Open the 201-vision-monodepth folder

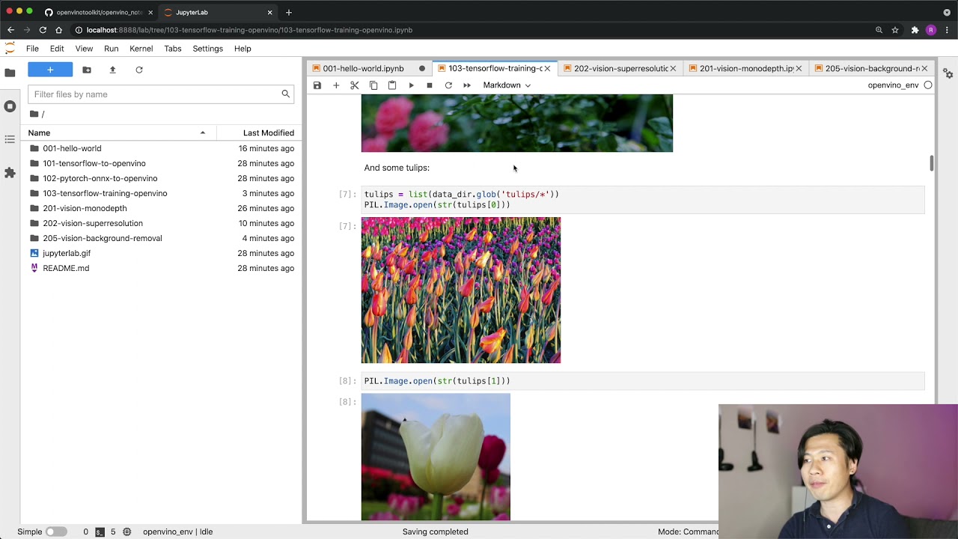tap(85, 208)
